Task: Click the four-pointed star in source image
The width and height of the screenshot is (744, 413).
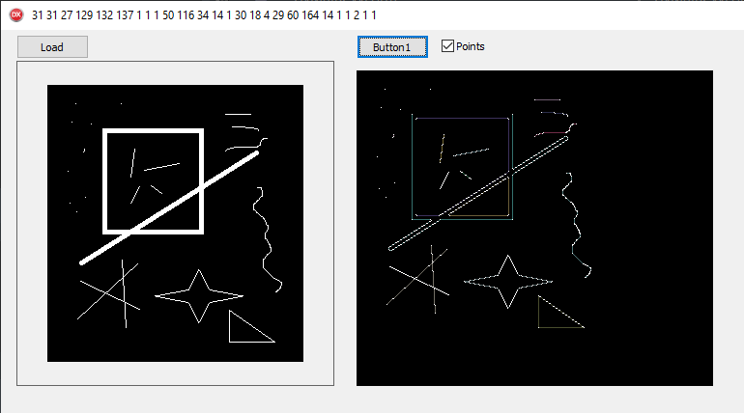Action: [199, 296]
